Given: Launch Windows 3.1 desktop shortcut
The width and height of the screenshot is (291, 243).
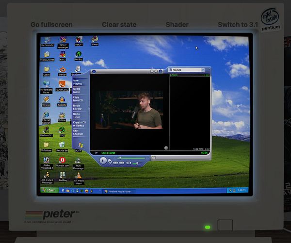Looking at the screenshot, I should 46,132.
